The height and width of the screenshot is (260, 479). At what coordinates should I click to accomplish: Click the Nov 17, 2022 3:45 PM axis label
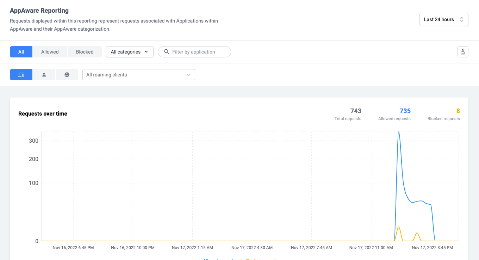(433, 248)
